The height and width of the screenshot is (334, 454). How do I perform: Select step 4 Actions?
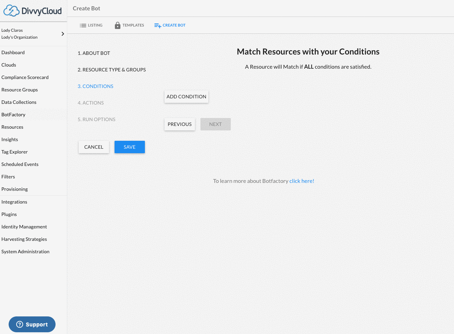coord(91,103)
